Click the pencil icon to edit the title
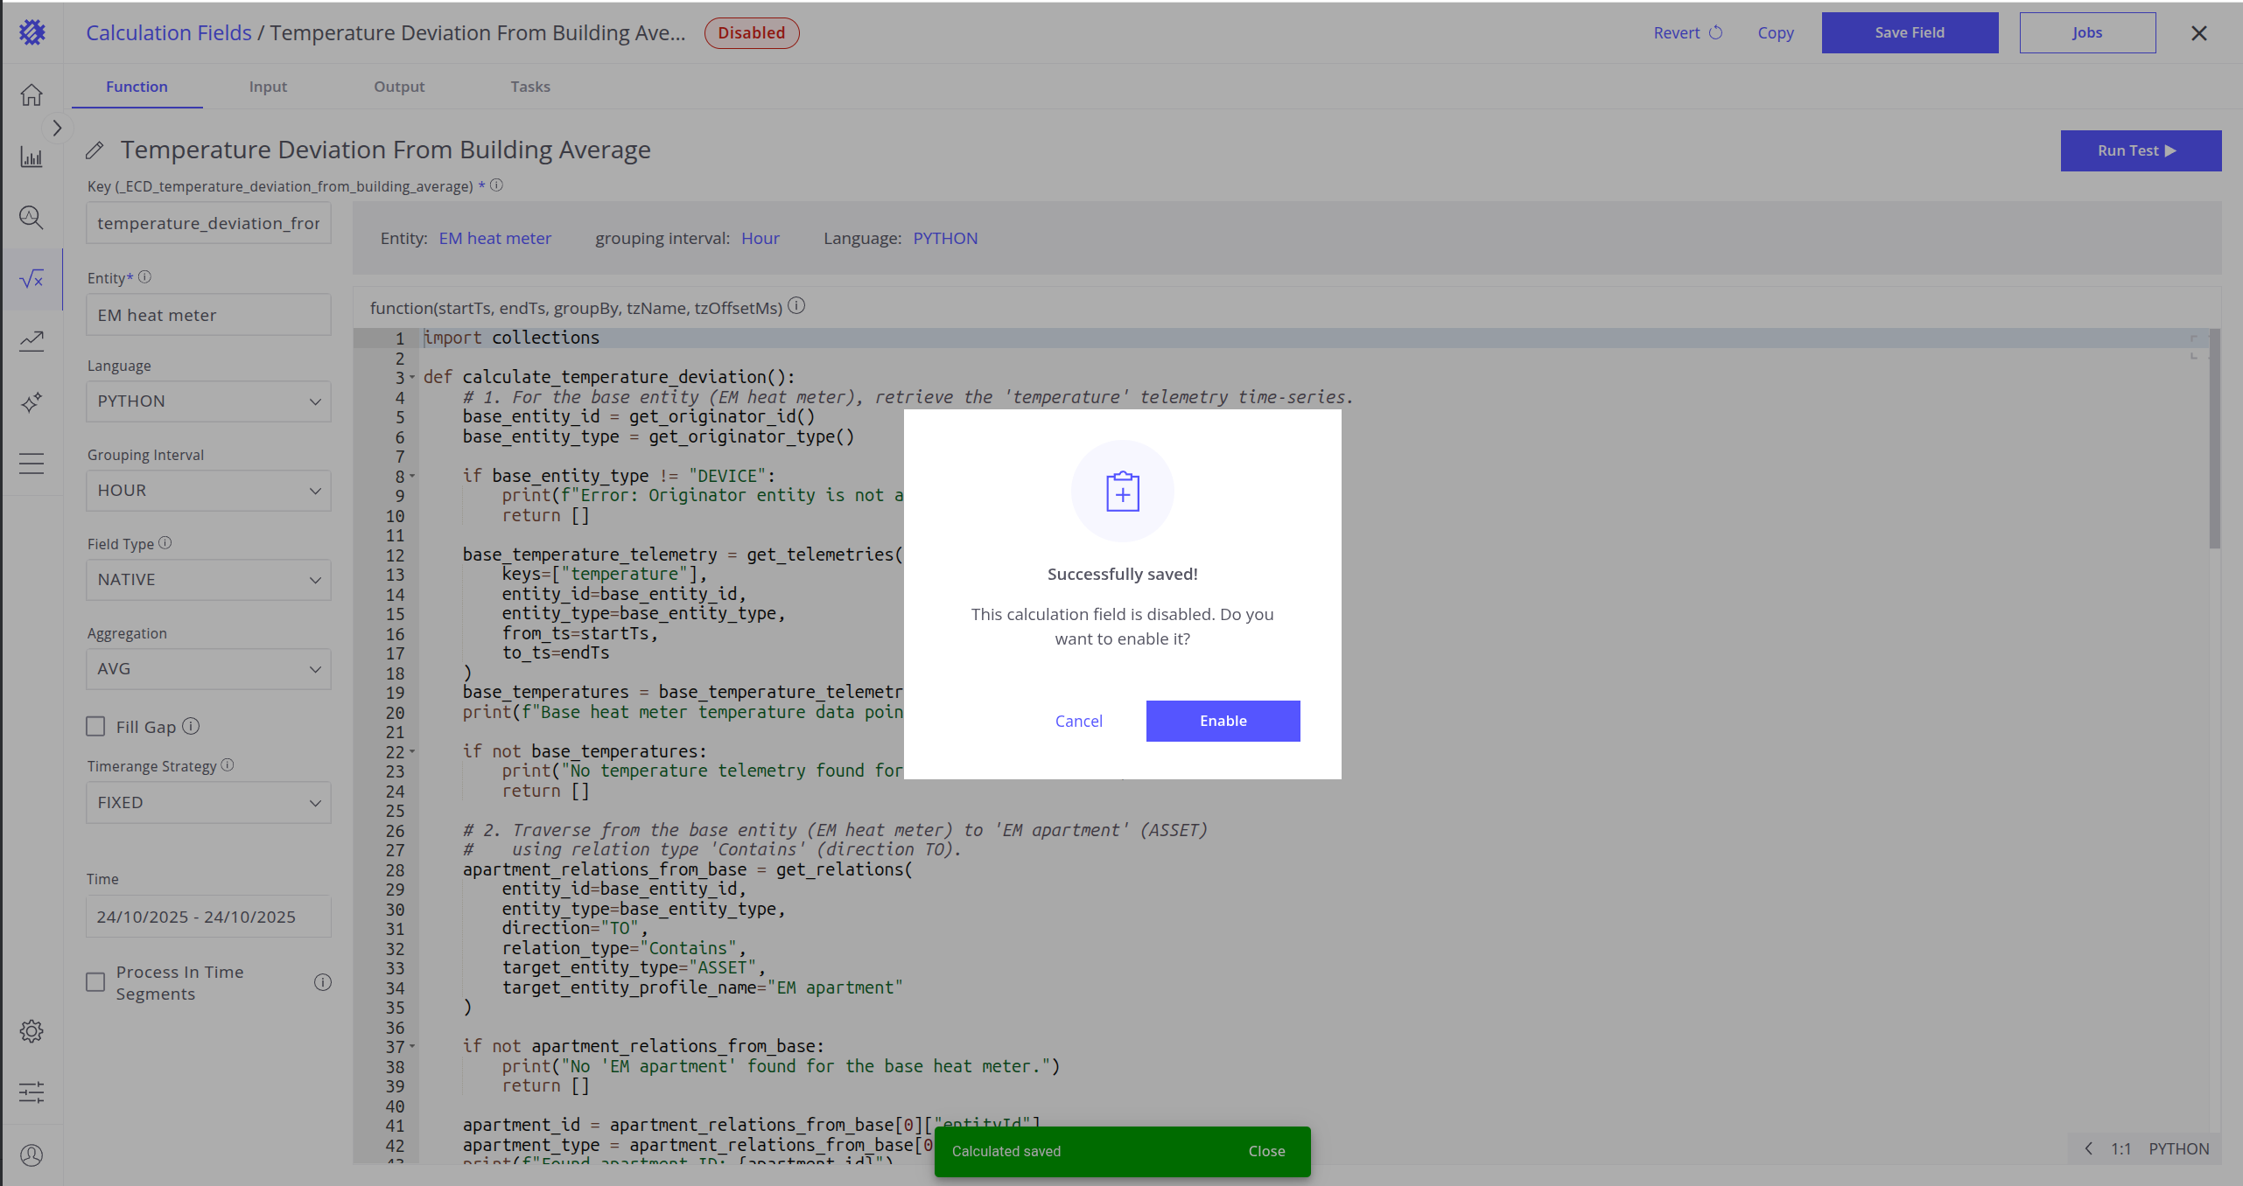 [95, 150]
